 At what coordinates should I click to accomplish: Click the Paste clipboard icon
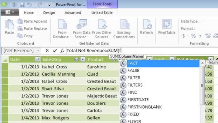coord(10,25)
